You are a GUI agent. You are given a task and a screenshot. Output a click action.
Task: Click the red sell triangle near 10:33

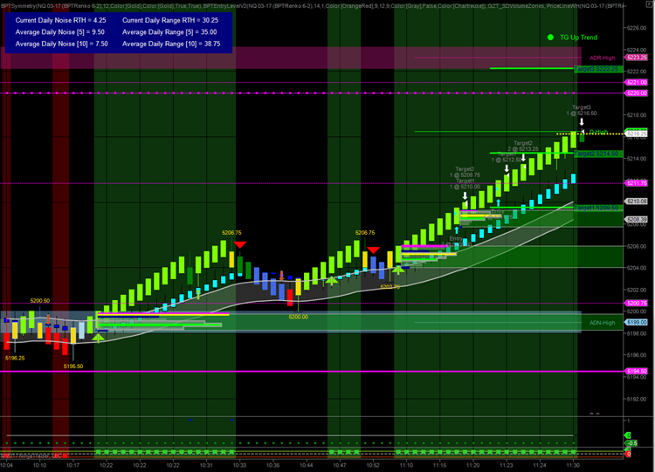tap(240, 244)
